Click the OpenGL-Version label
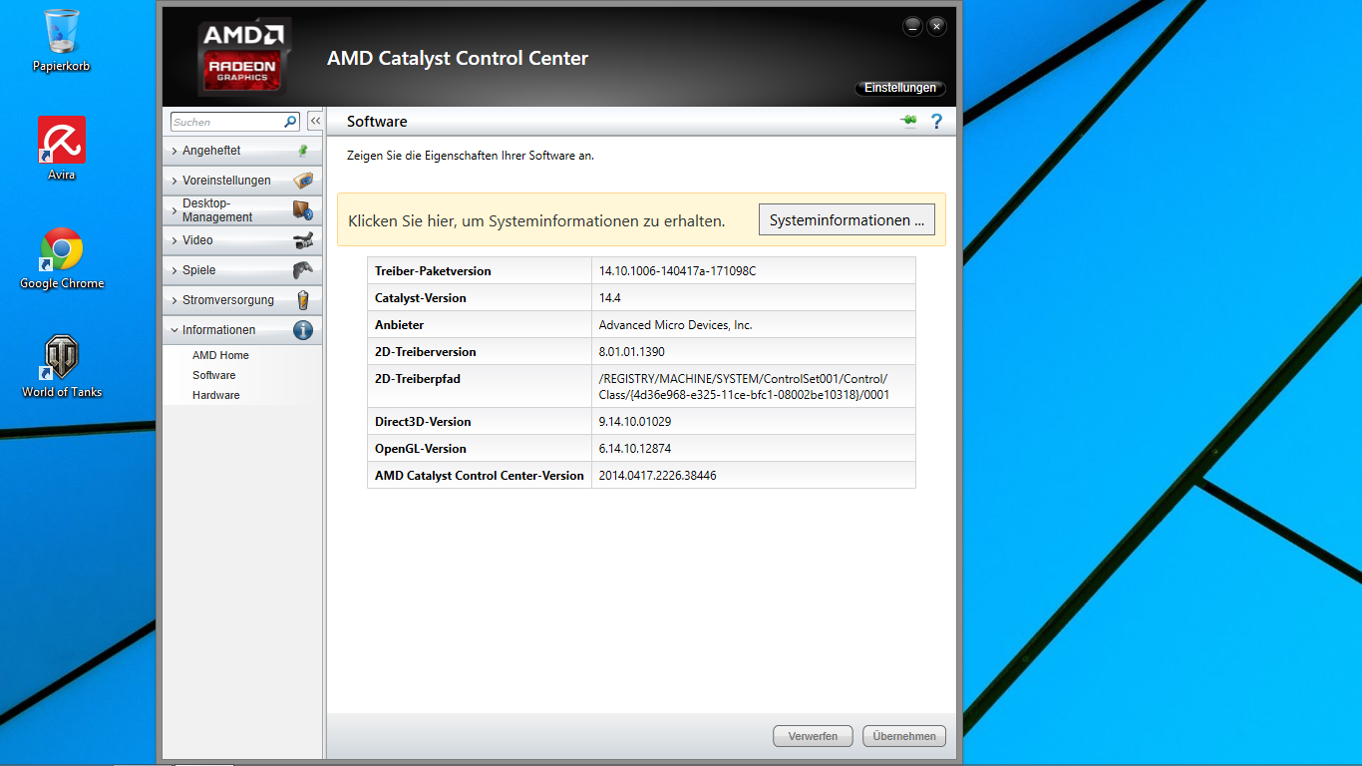This screenshot has height=766, width=1362. (421, 449)
